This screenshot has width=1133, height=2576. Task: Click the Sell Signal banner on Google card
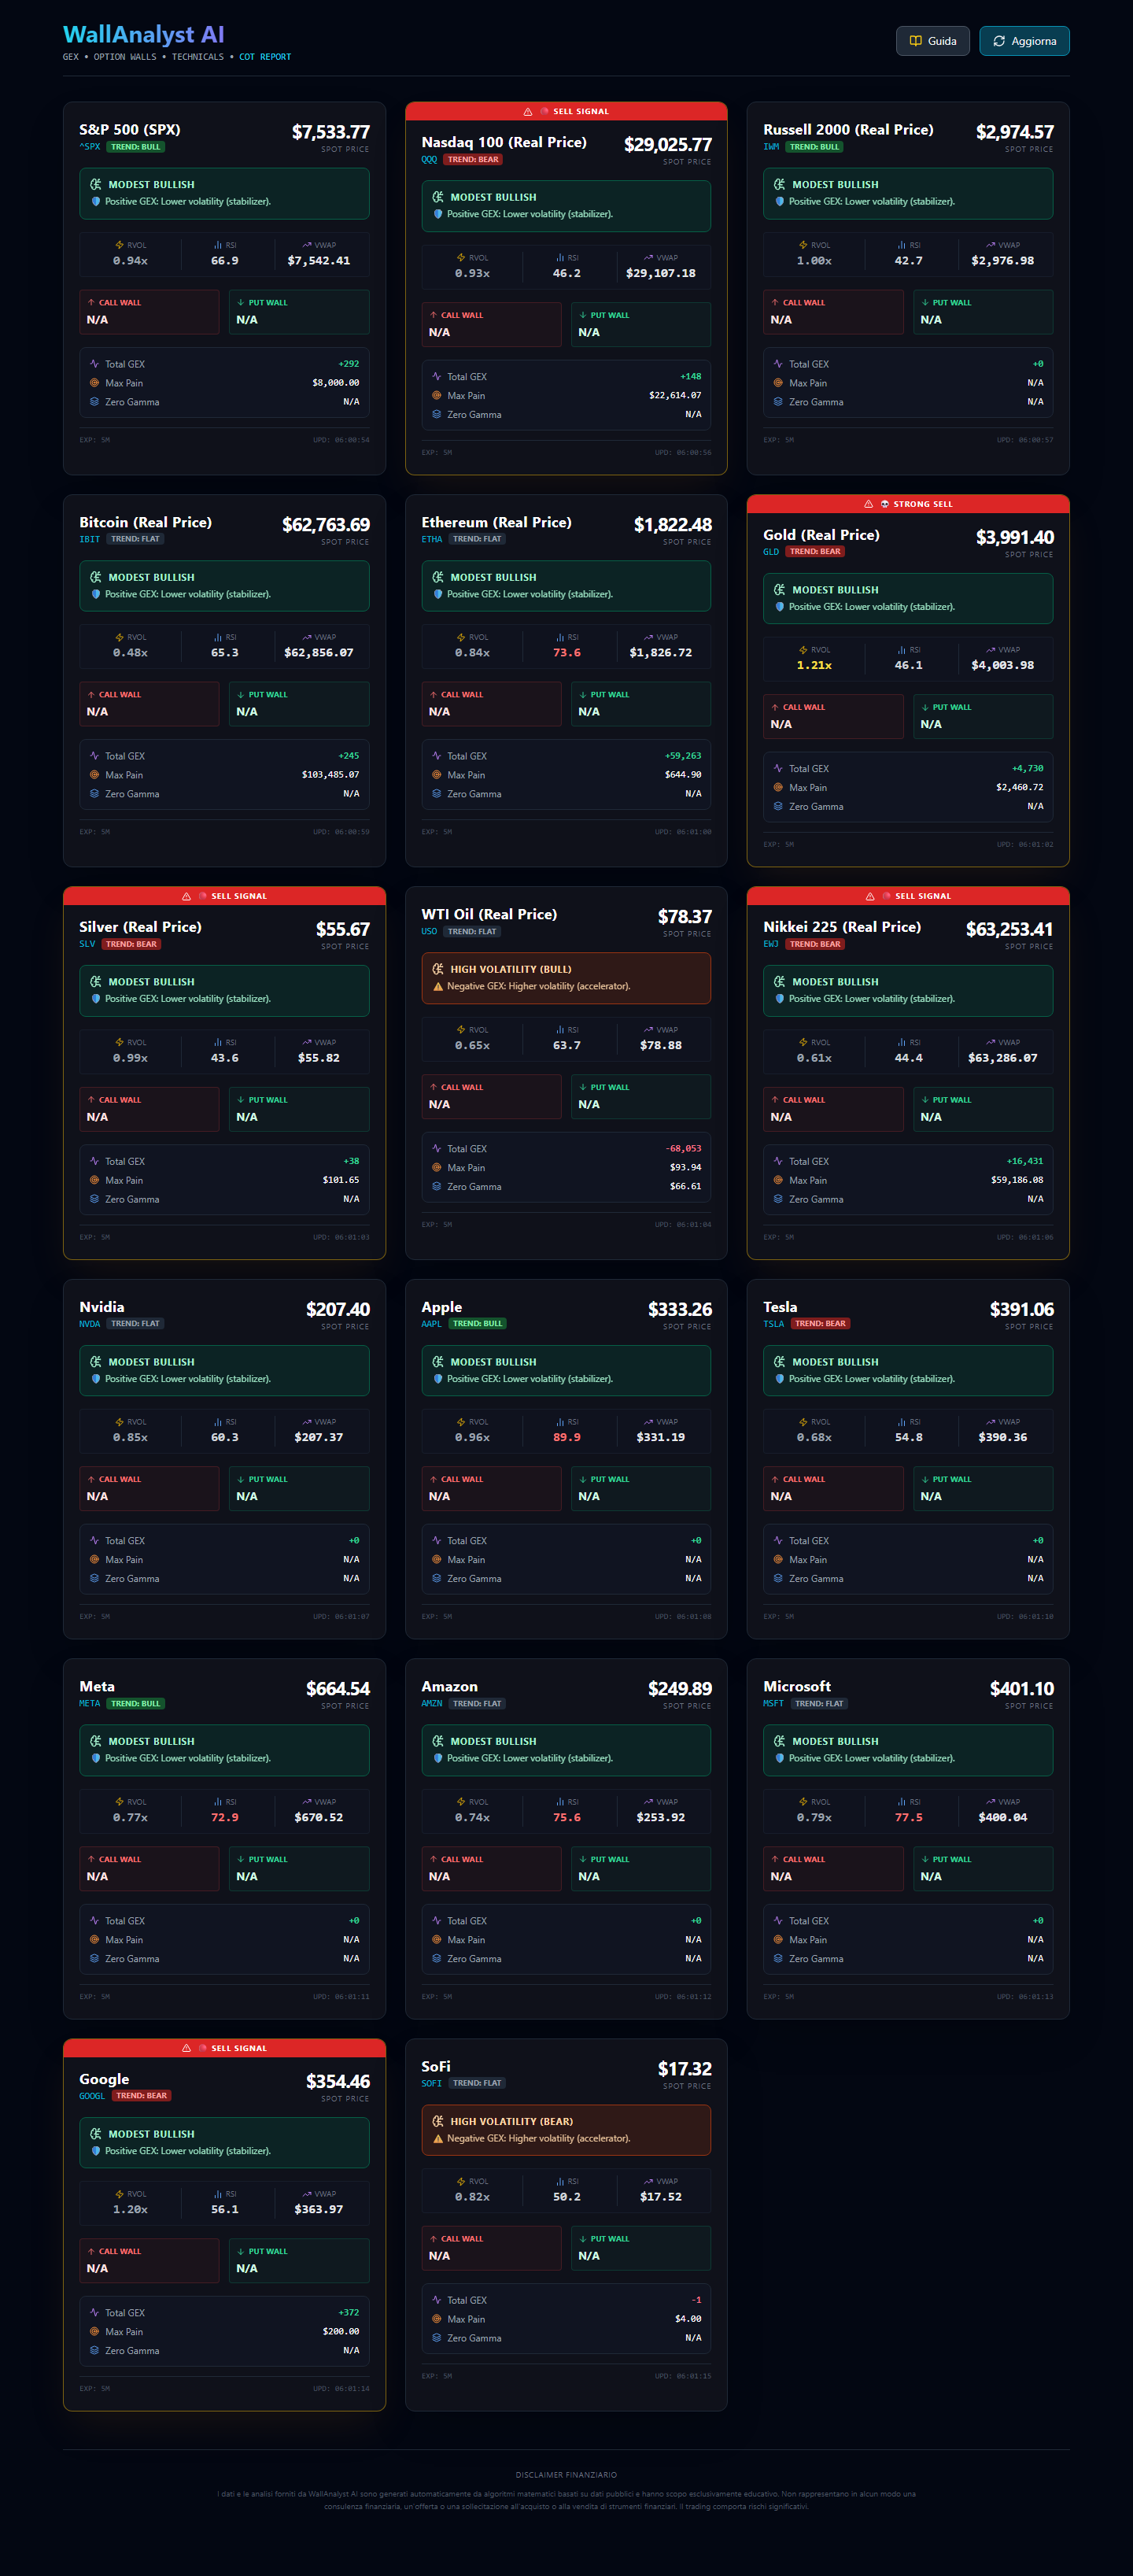coord(224,2048)
